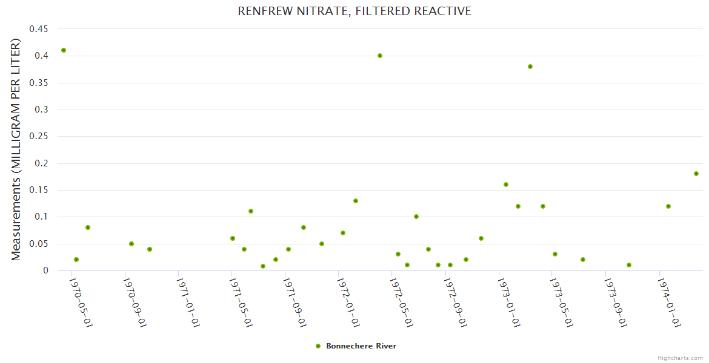Select the 0.11 data point in mid-1971
Screen dimensions: 709x363
(x=251, y=211)
